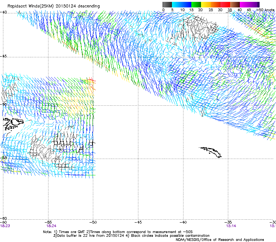This screenshot has height=242, width=276.
Task: Click the '-55' longitude label on the bottom axis
Action: coord(48,222)
